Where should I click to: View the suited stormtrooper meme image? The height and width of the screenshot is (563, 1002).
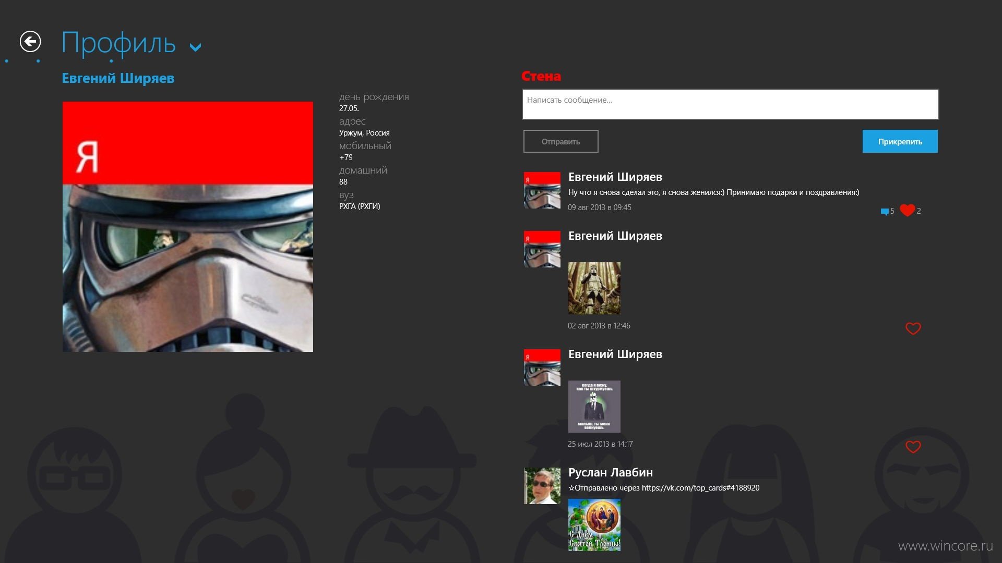click(x=594, y=407)
